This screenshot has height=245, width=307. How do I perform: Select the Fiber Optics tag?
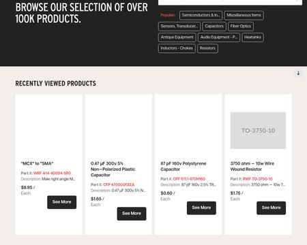241,27
